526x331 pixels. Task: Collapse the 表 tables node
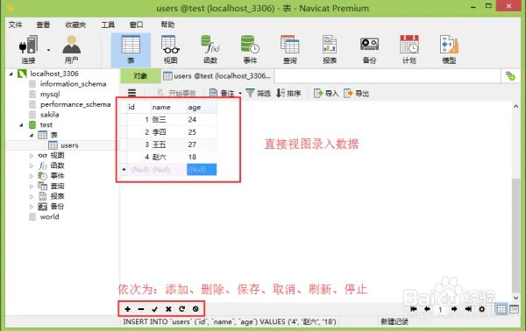[x=32, y=135]
